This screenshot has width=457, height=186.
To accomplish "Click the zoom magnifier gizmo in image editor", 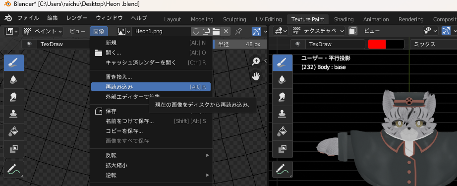I will tap(256, 61).
